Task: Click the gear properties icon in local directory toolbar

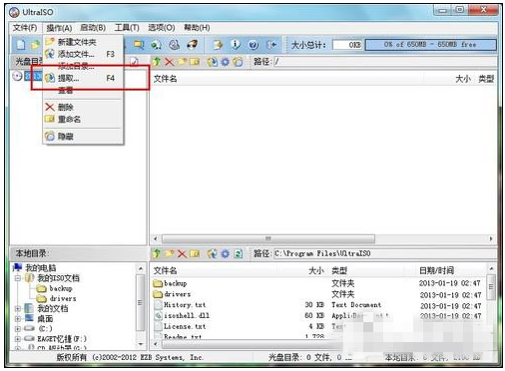Action: point(226,254)
